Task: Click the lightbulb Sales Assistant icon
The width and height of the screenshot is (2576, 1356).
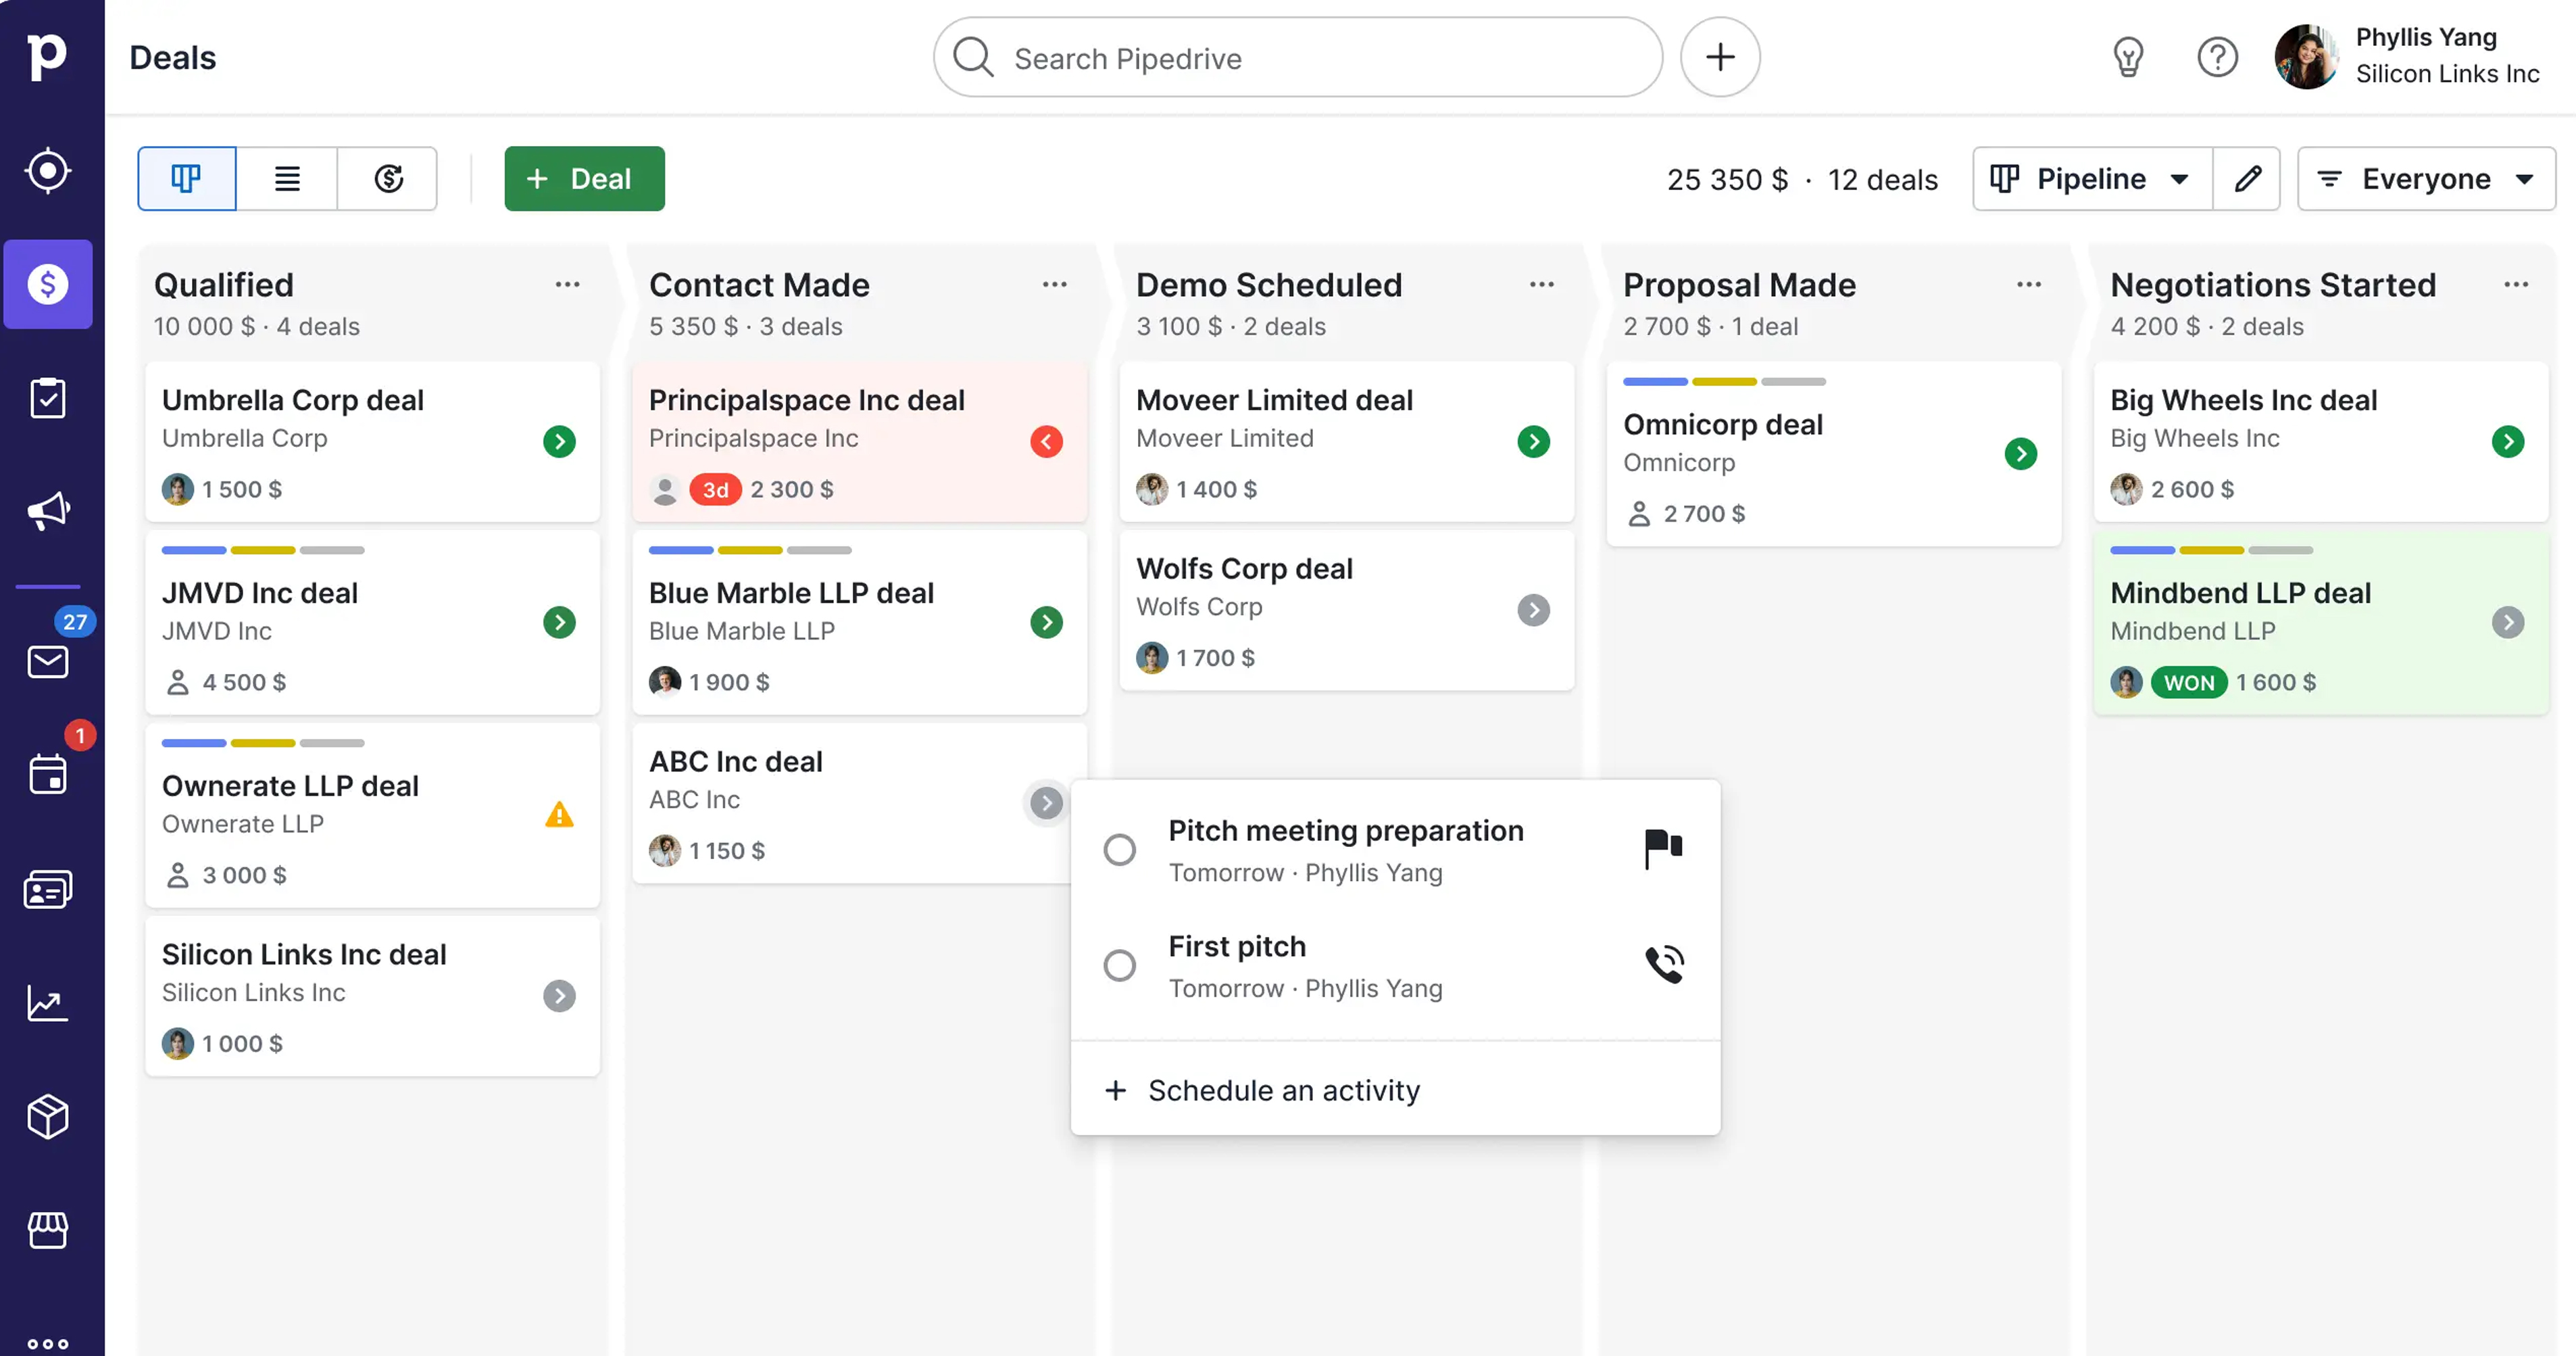Action: tap(2127, 57)
